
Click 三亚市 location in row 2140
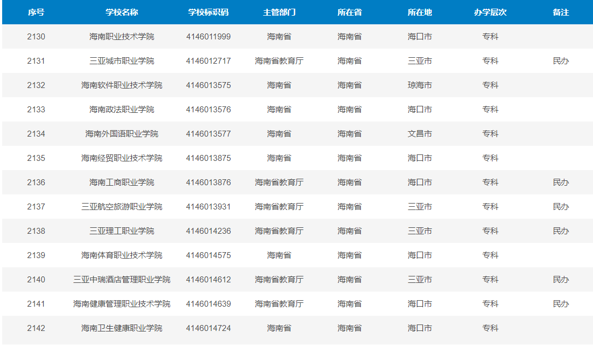[x=420, y=280]
